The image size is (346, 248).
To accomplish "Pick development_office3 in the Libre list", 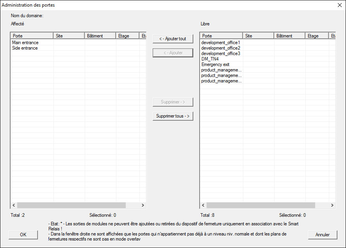I will tap(221, 54).
